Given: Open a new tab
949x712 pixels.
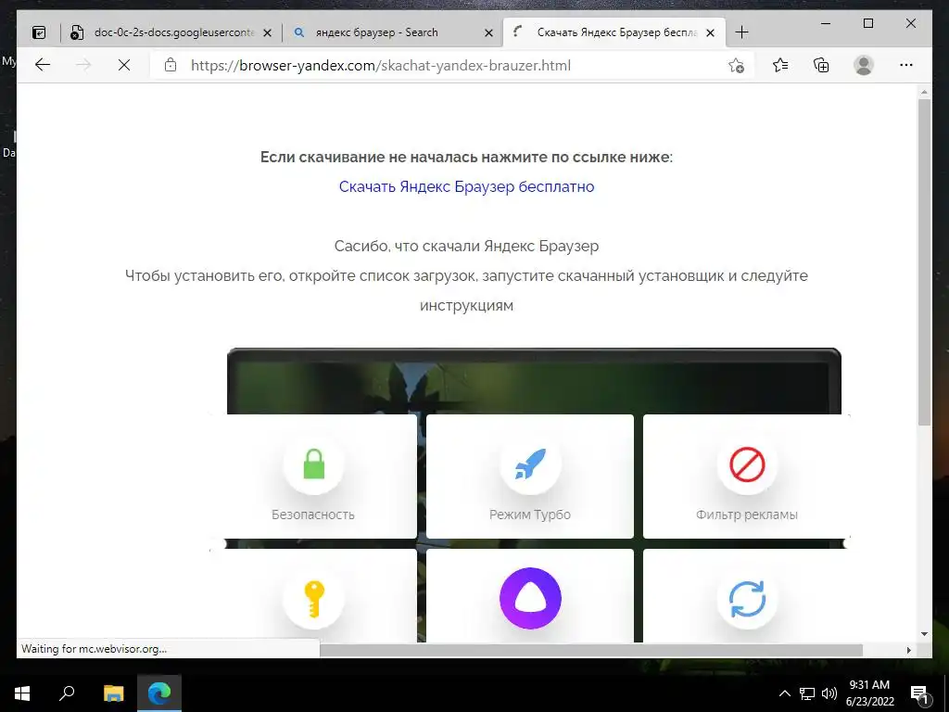Looking at the screenshot, I should tap(741, 32).
